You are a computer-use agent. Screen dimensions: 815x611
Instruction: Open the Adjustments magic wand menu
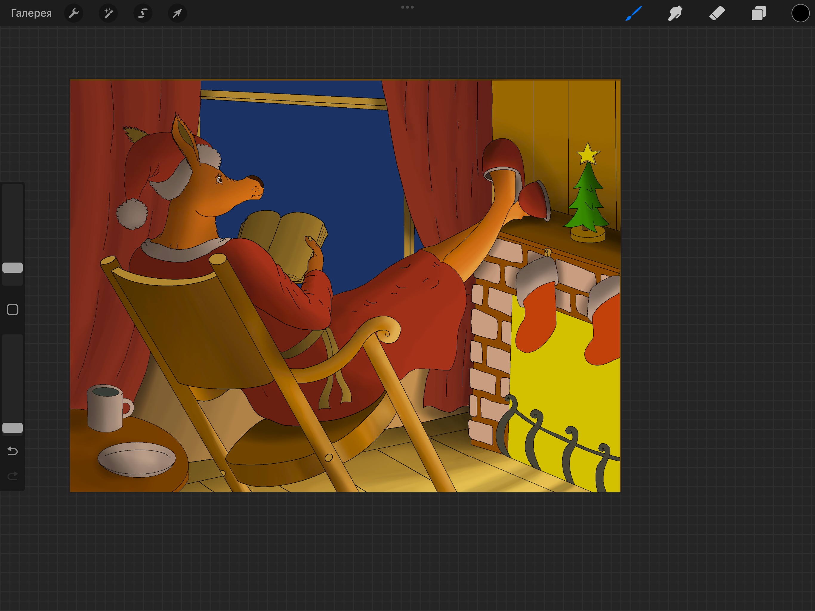click(108, 13)
